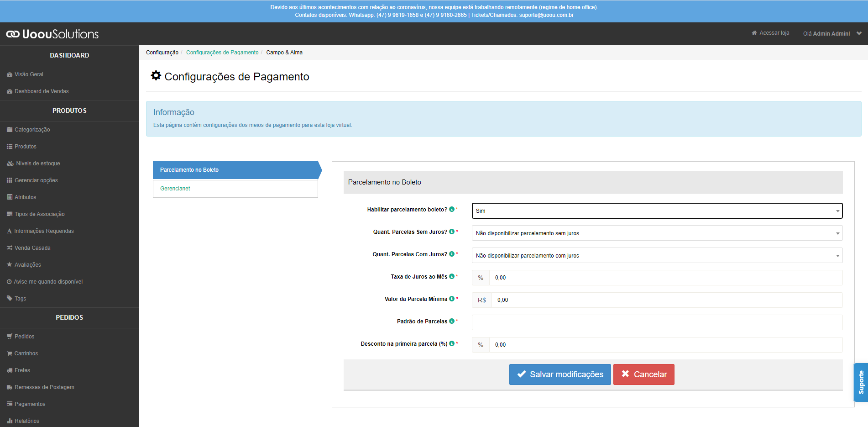Click Salvar modificações button
The width and height of the screenshot is (868, 427).
point(560,374)
